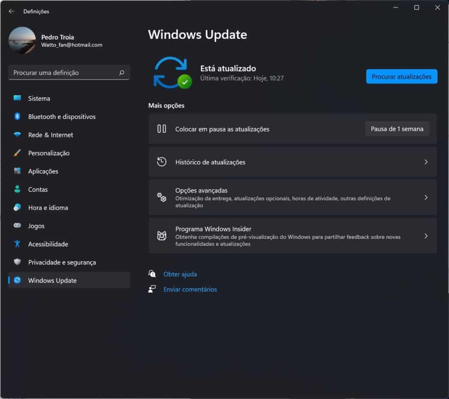
Task: Expand Opções avançadas section
Action: [x=292, y=197]
